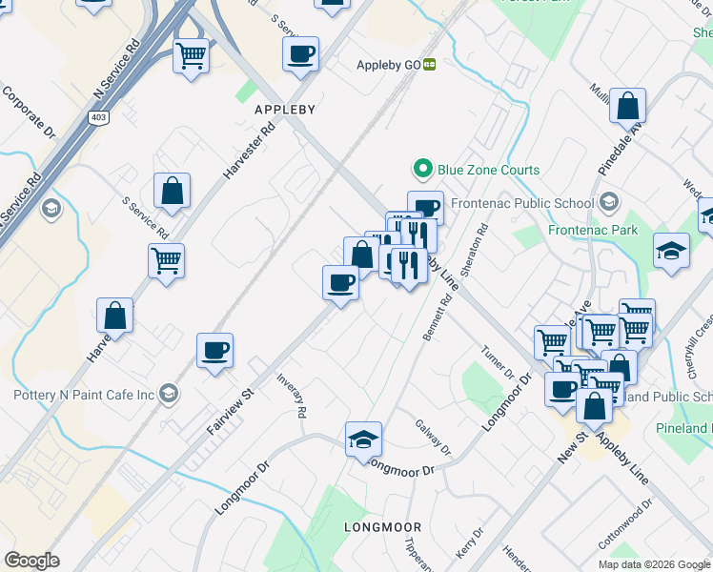The height and width of the screenshot is (572, 713).
Task: Open the shopping bag marker next to the Fairview coffee marker
Action: tap(361, 255)
